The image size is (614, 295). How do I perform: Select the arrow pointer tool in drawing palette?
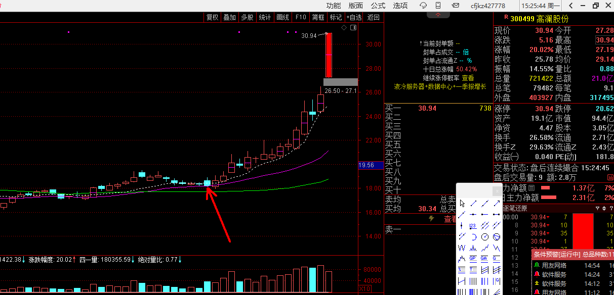462,203
